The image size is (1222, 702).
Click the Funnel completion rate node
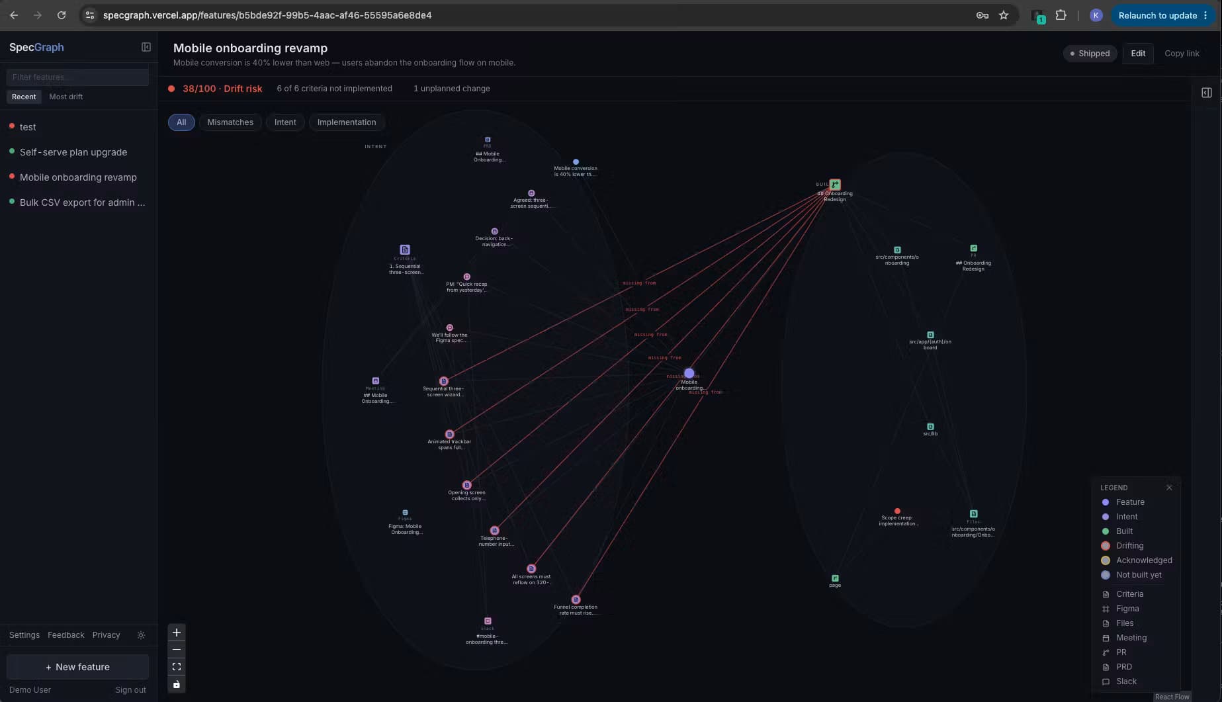[576, 600]
